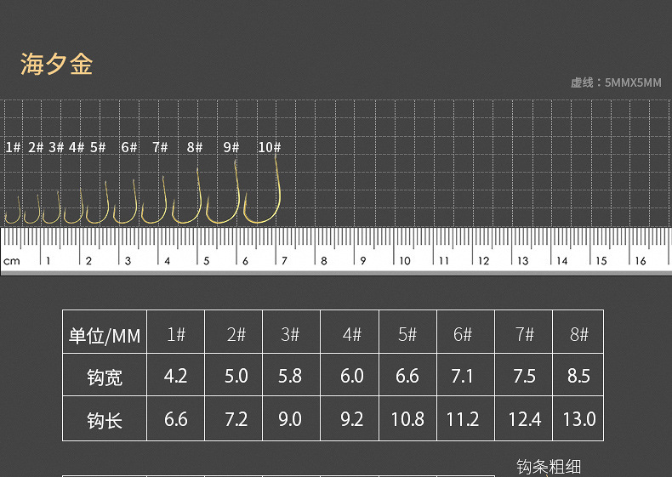
Task: Click the gold hook under the 8# label
Action: 187,196
